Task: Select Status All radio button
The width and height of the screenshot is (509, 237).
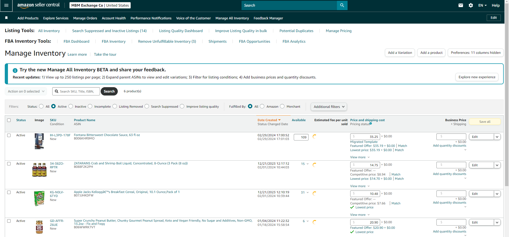Action: click(x=41, y=106)
